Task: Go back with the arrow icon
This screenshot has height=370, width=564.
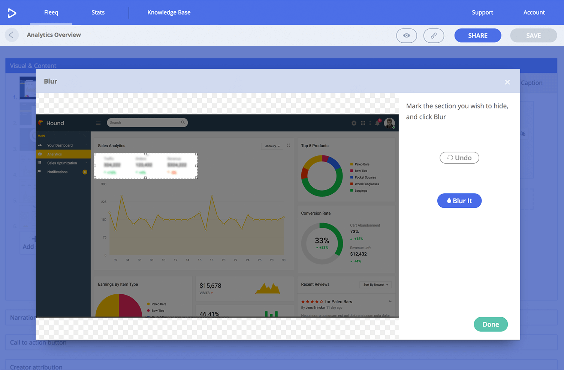Action: (12, 35)
